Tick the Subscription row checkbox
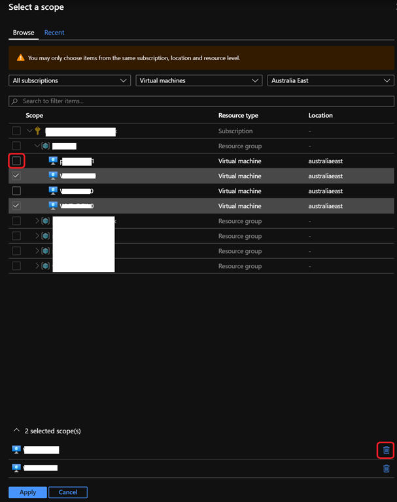This screenshot has width=397, height=502. (x=16, y=131)
